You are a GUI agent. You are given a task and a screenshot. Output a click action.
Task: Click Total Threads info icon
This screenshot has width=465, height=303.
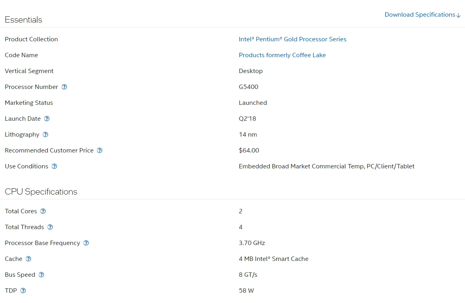click(x=50, y=227)
